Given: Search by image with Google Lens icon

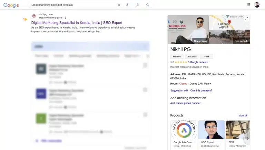Looking at the screenshot, I should click(x=137, y=5).
